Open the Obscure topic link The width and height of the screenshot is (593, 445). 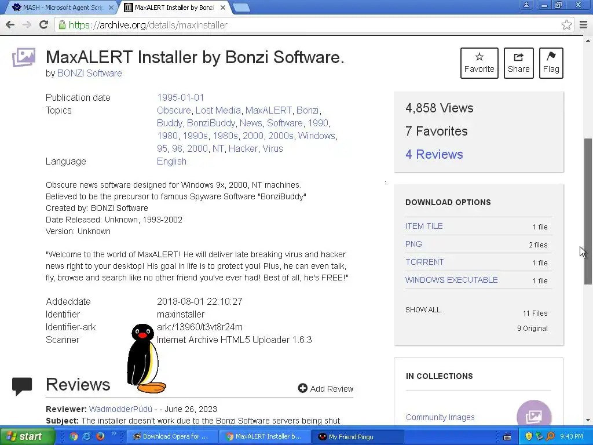point(174,110)
